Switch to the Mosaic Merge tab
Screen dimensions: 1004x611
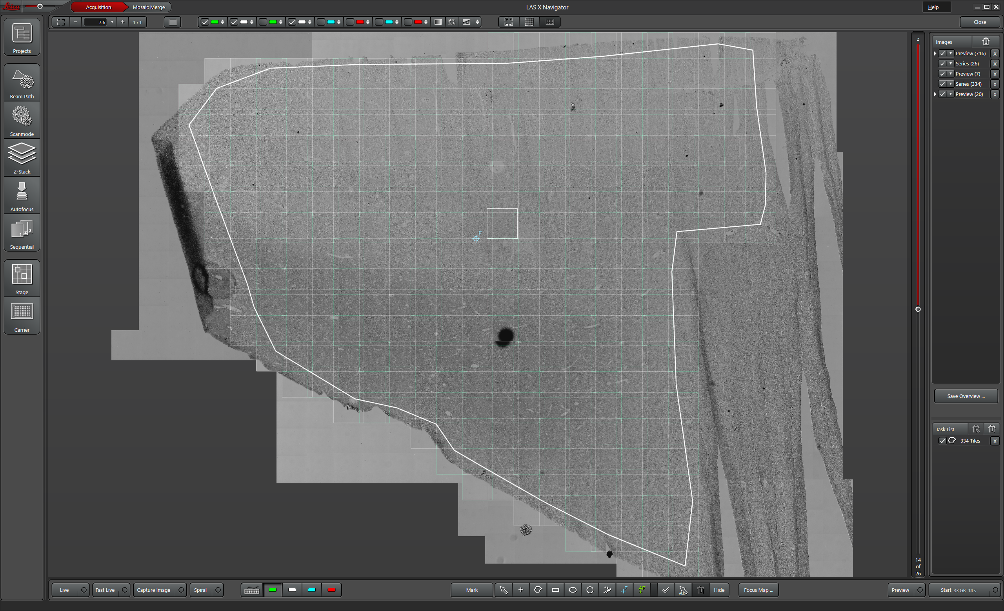pyautogui.click(x=149, y=7)
